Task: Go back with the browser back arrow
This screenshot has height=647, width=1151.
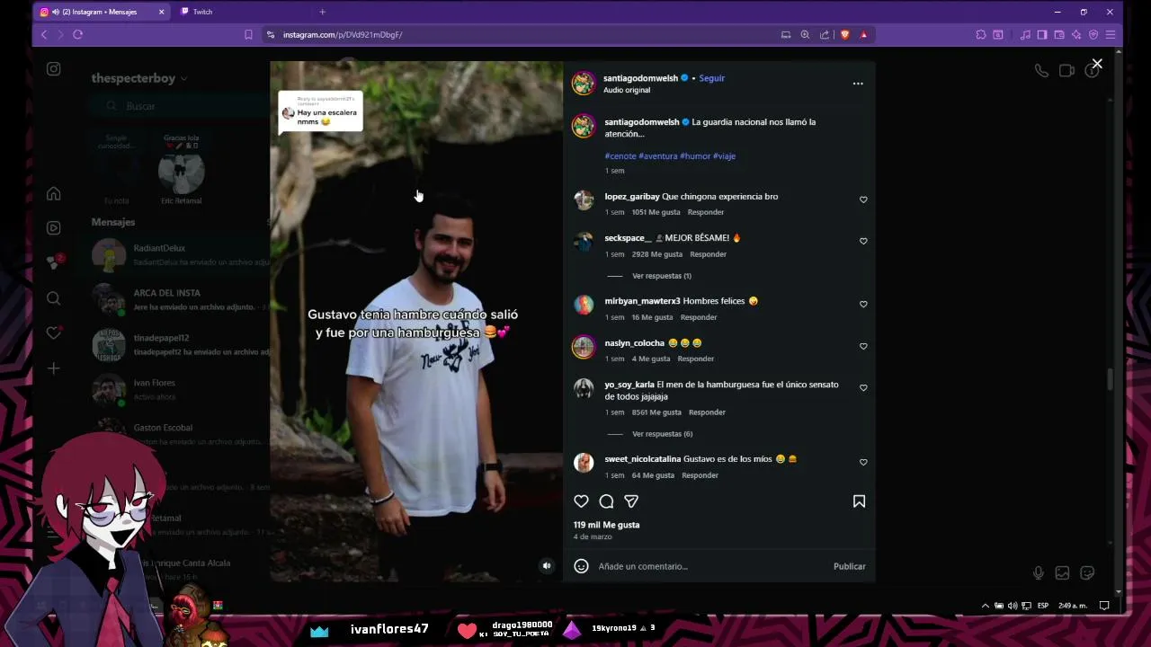Action: (44, 34)
